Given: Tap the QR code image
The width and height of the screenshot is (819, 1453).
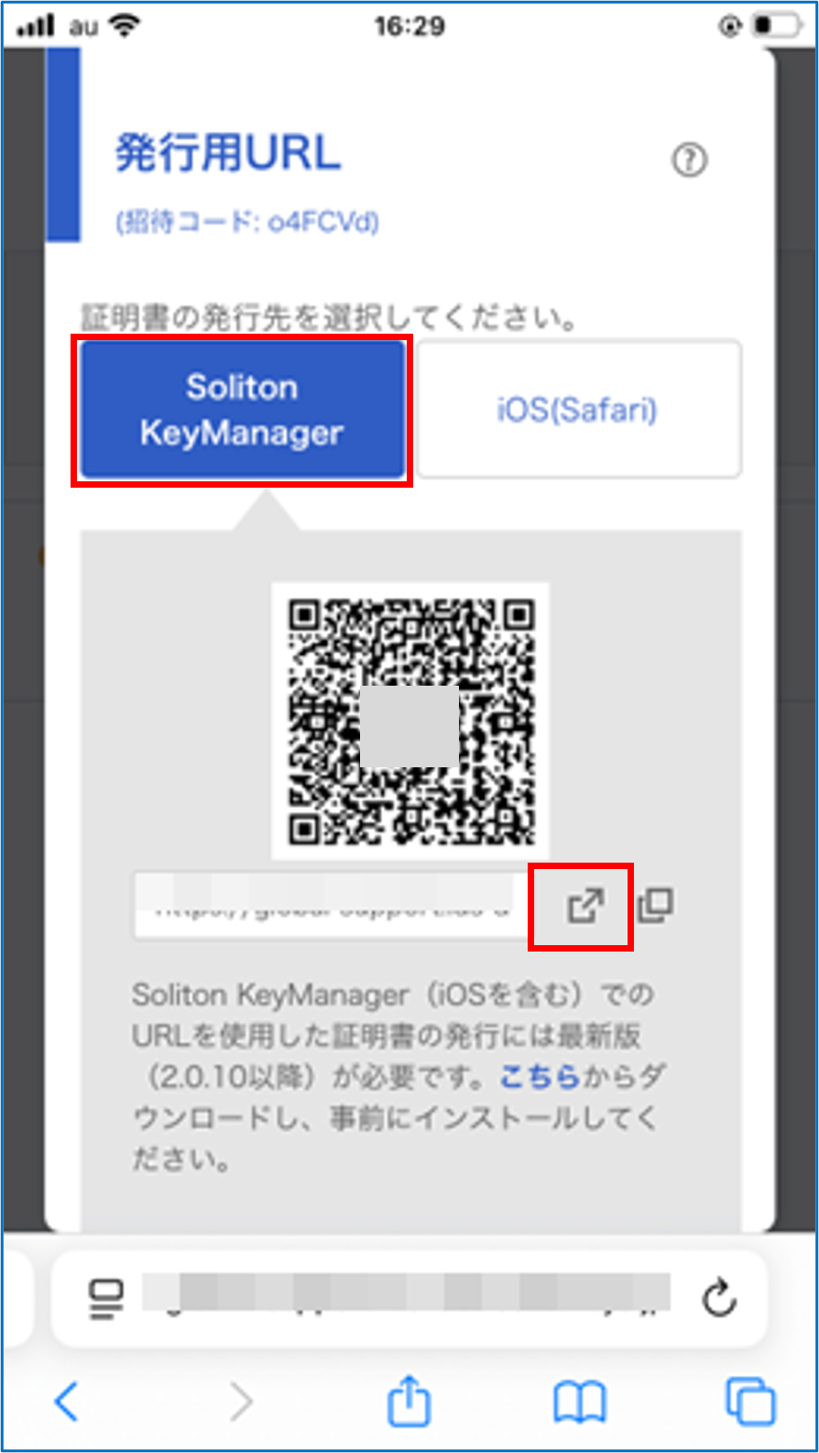Looking at the screenshot, I should coord(410,721).
